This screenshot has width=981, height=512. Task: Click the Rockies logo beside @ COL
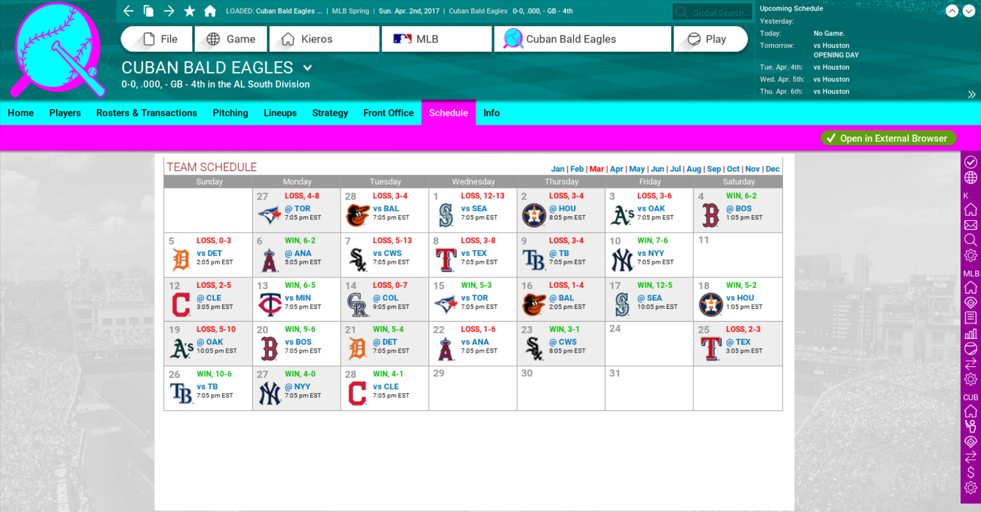357,304
